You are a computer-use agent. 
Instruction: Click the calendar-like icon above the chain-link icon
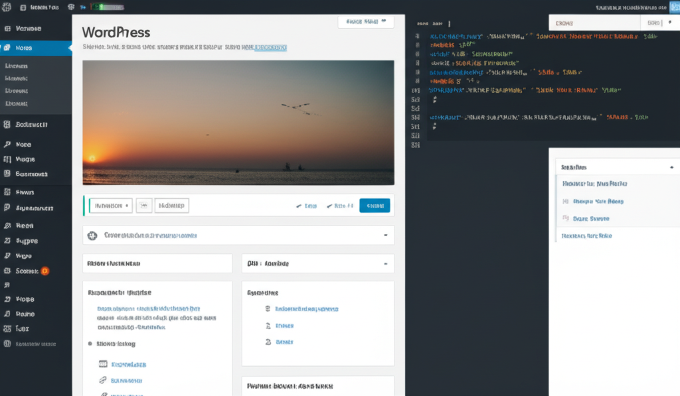click(103, 364)
